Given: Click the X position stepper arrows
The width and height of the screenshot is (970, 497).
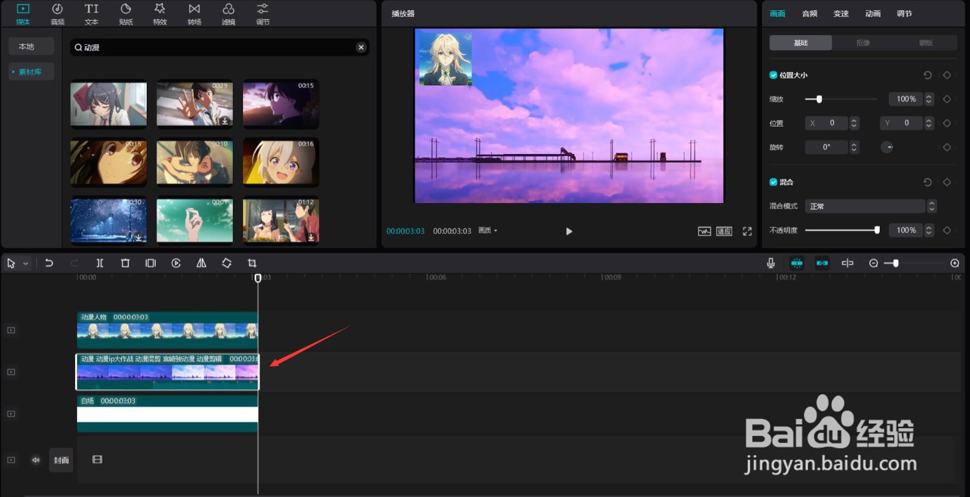Looking at the screenshot, I should [854, 123].
